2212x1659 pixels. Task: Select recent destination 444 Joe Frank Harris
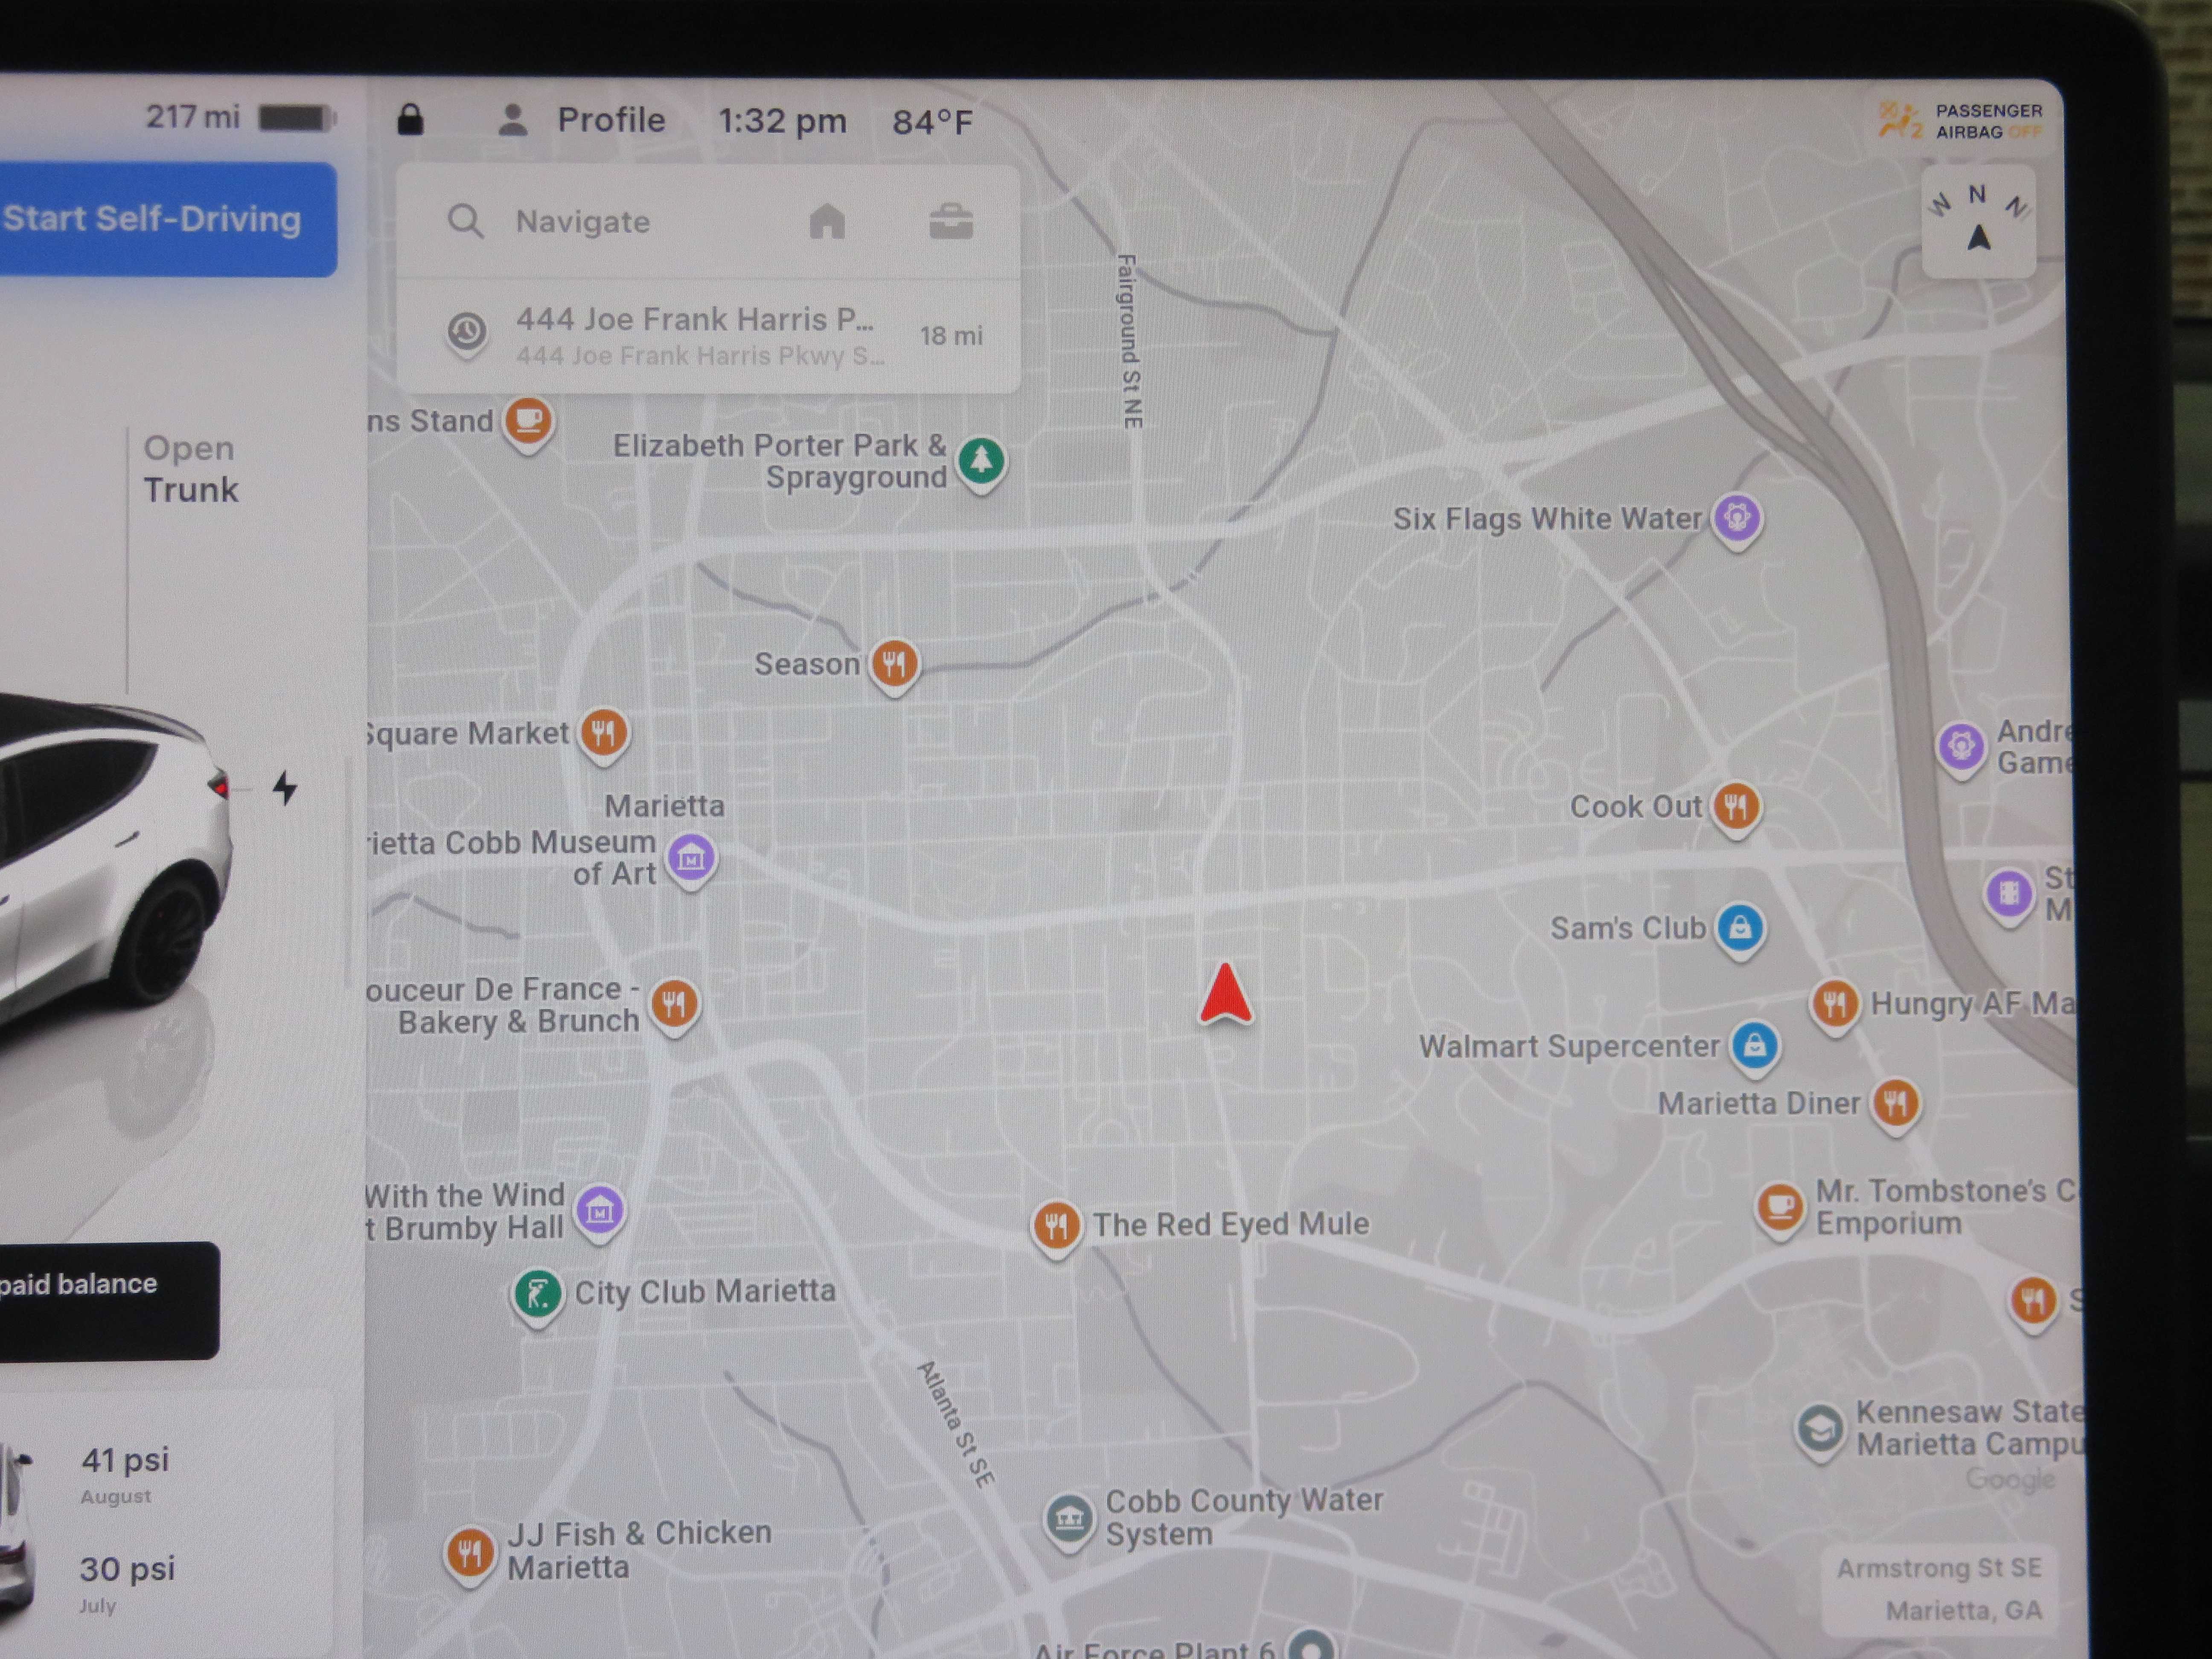pyautogui.click(x=708, y=336)
